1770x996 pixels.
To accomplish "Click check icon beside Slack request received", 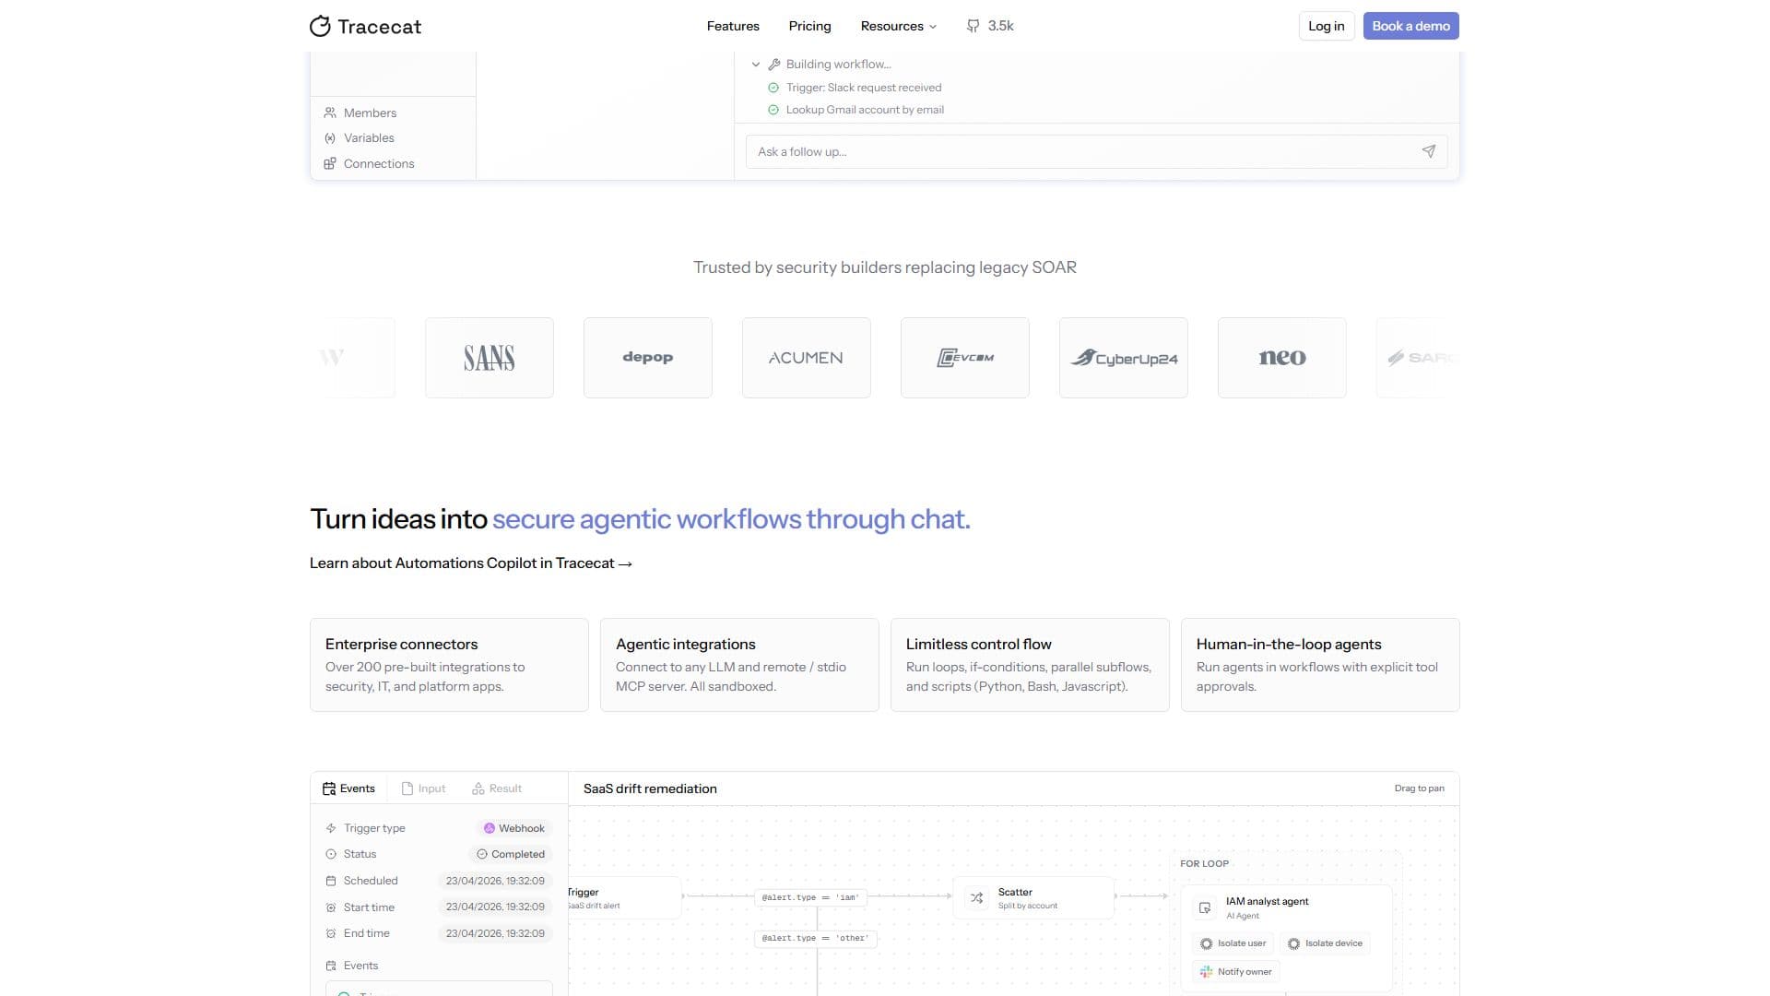I will (773, 88).
